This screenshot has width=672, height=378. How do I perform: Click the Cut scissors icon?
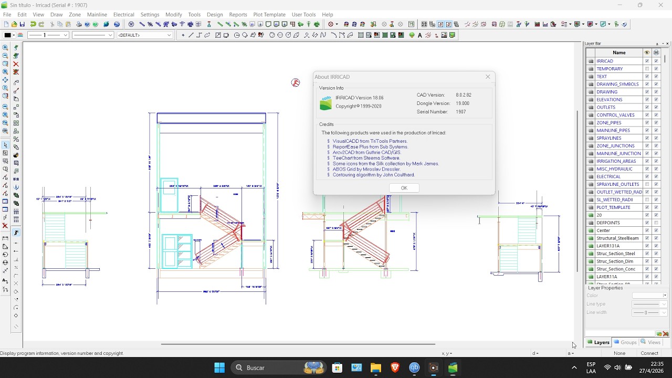(52, 24)
